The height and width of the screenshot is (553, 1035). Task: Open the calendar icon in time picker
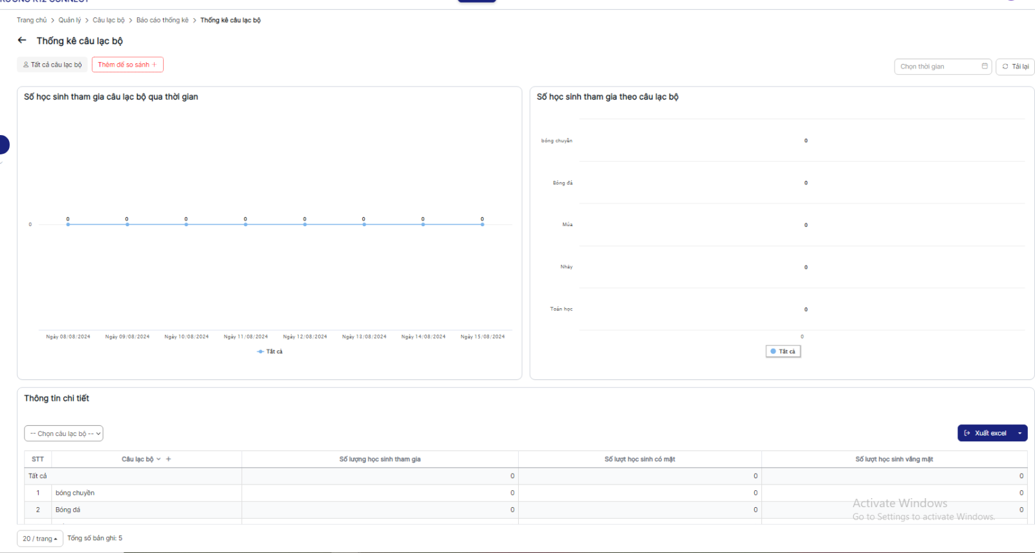985,66
